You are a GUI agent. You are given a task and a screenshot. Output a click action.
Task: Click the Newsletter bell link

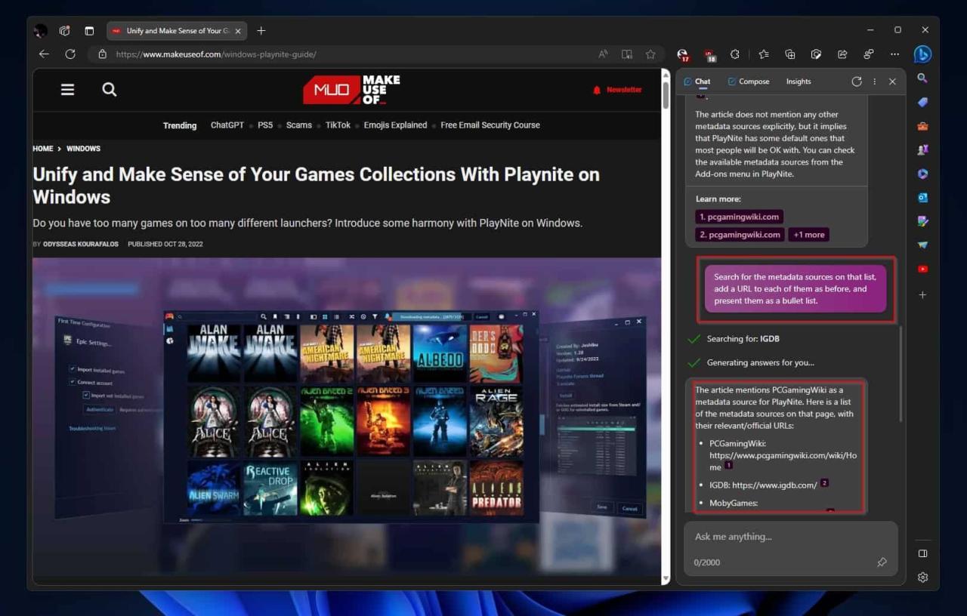tap(617, 90)
